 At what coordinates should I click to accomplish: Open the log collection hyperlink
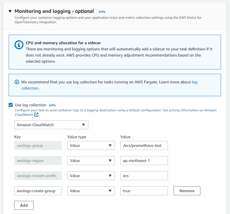[30, 88]
